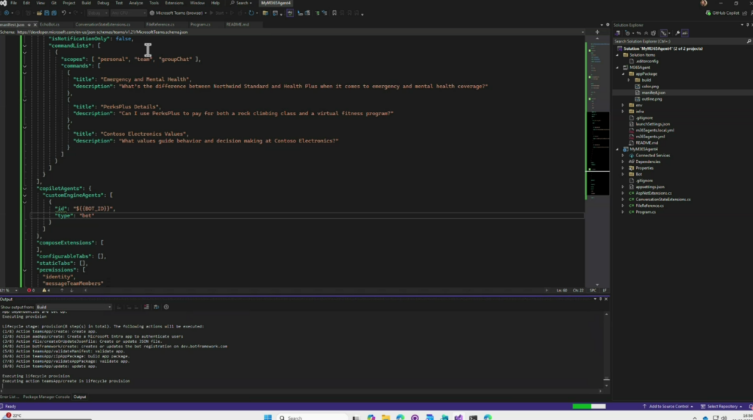The image size is (753, 420).
Task: Click the status bar progress bar
Action: pyautogui.click(x=589, y=407)
